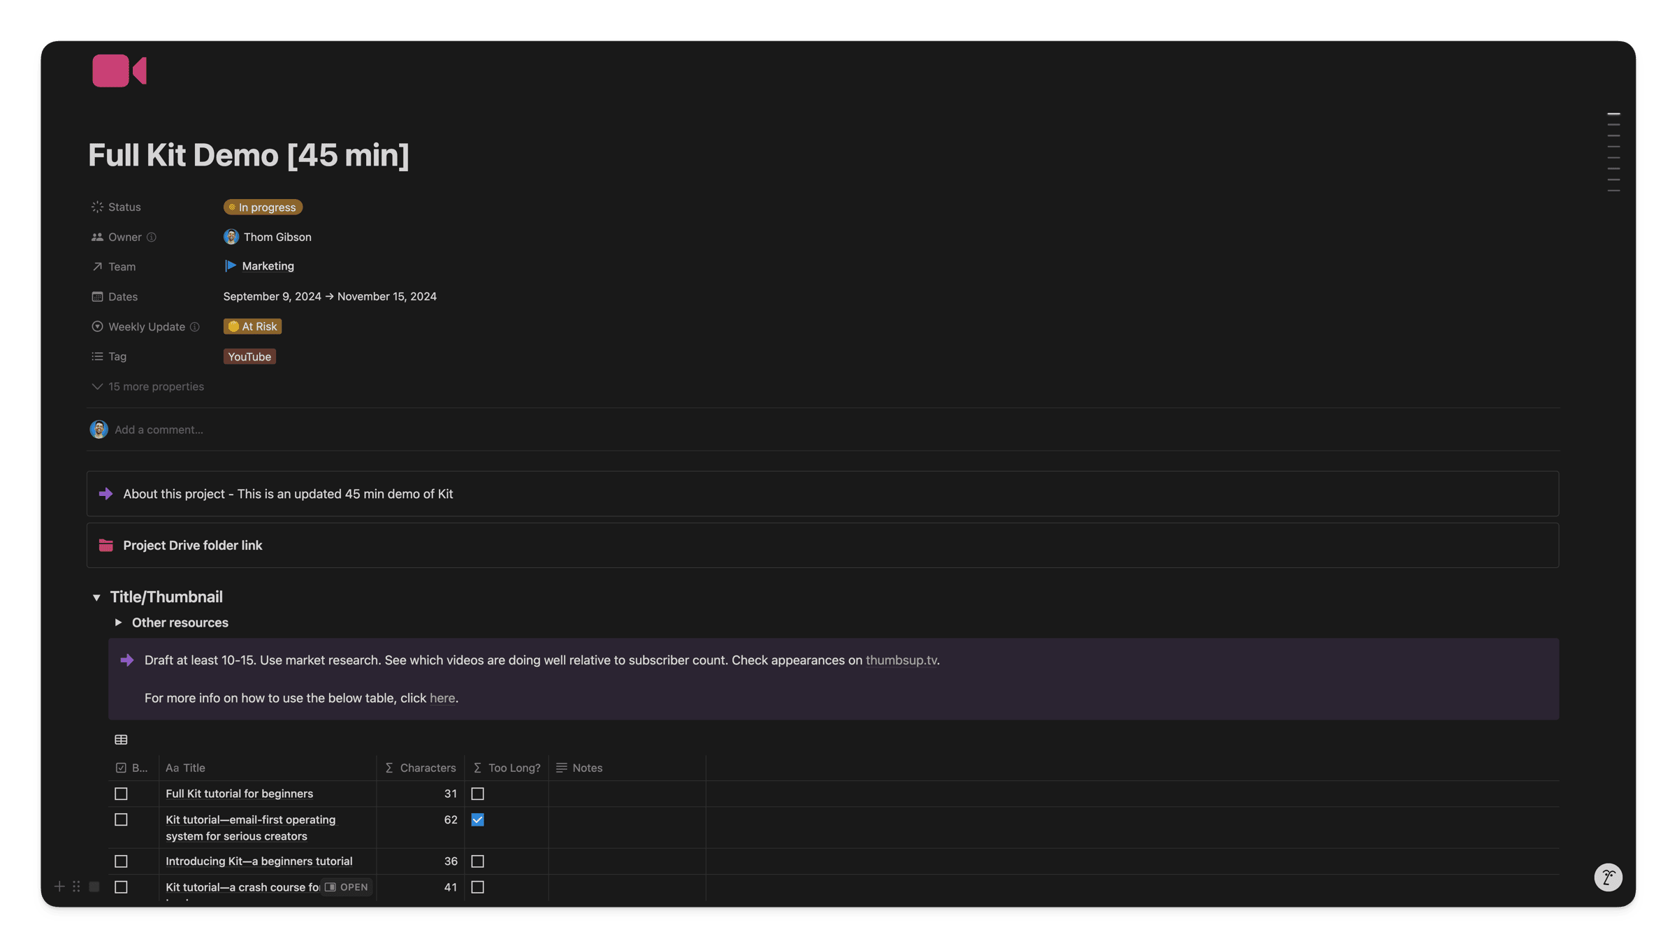Expand 15 more properties
Viewport: 1677px width, 948px height.
point(147,386)
